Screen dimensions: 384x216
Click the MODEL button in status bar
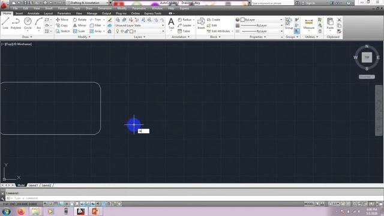coord(309,204)
